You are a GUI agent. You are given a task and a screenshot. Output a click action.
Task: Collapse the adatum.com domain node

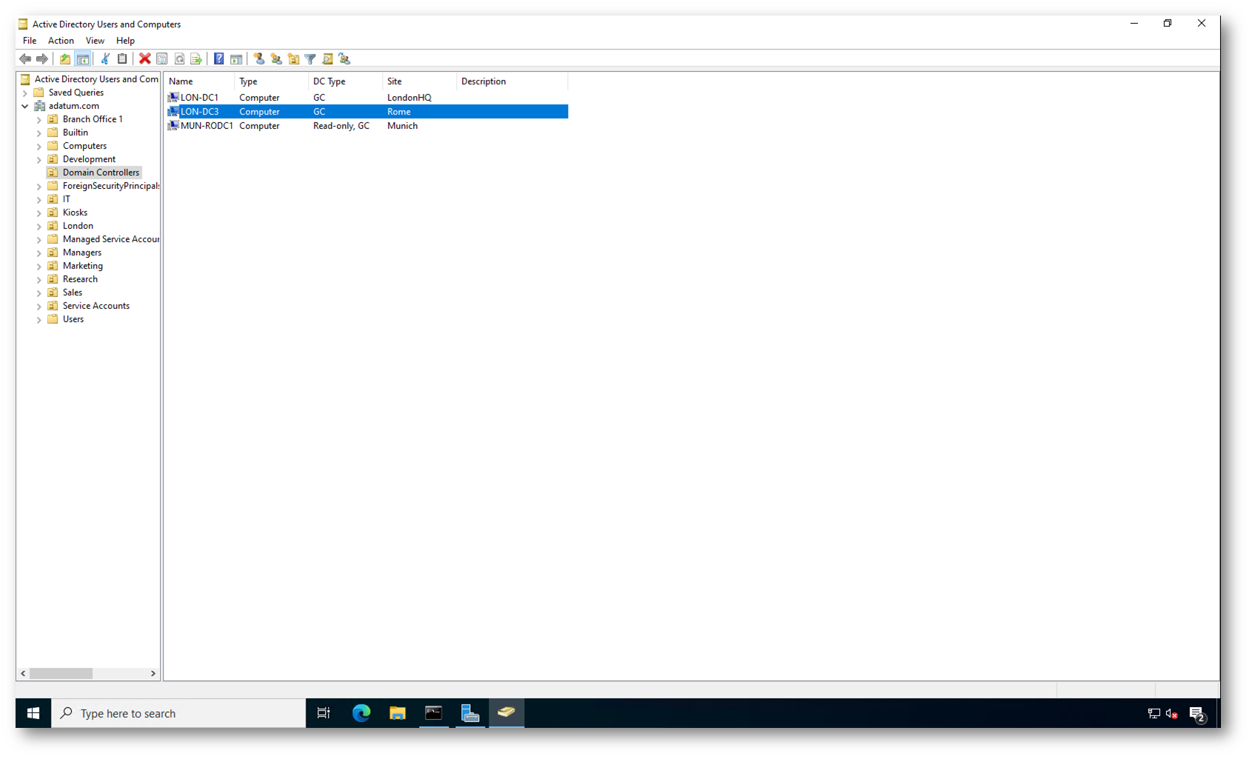(25, 107)
